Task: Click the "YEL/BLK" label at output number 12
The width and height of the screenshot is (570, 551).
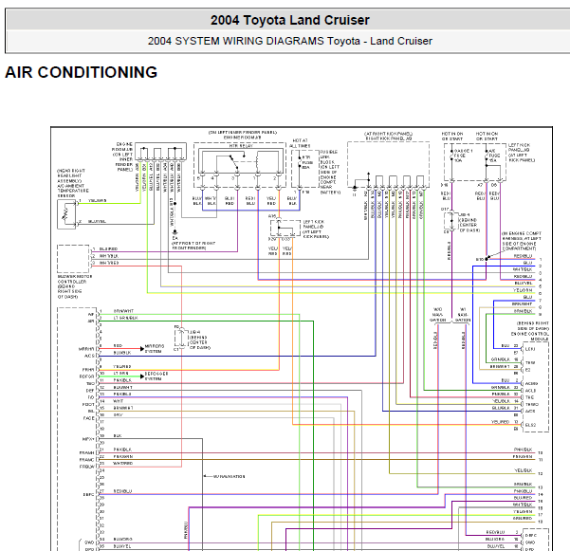Action: pos(524,470)
